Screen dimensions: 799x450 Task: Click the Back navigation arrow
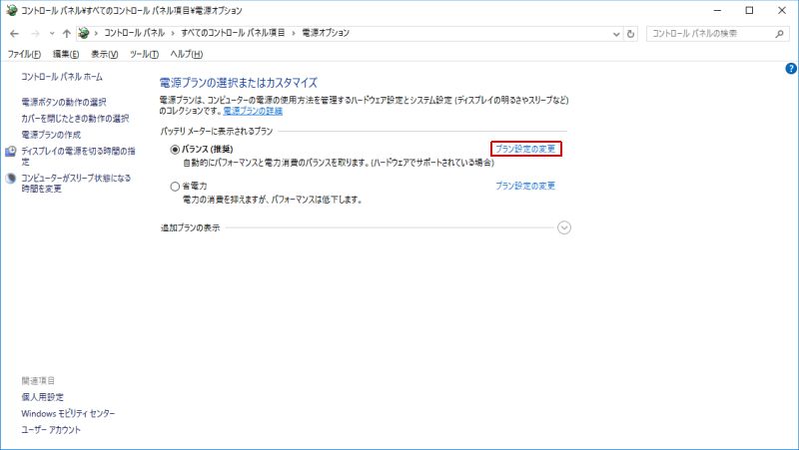click(x=14, y=33)
